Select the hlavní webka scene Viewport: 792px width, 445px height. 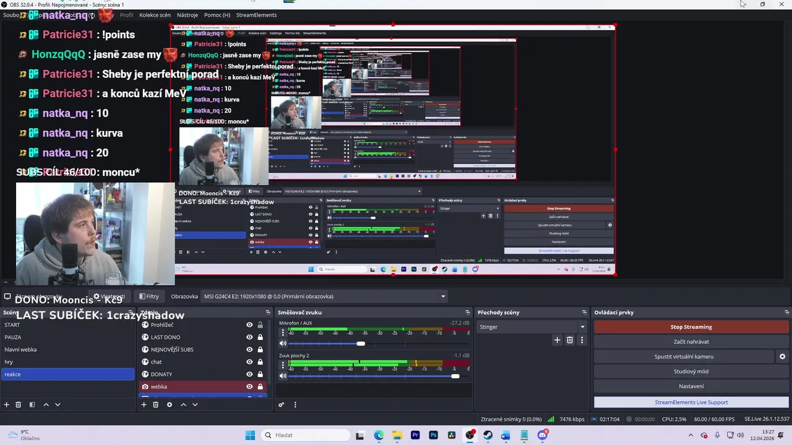[67, 349]
